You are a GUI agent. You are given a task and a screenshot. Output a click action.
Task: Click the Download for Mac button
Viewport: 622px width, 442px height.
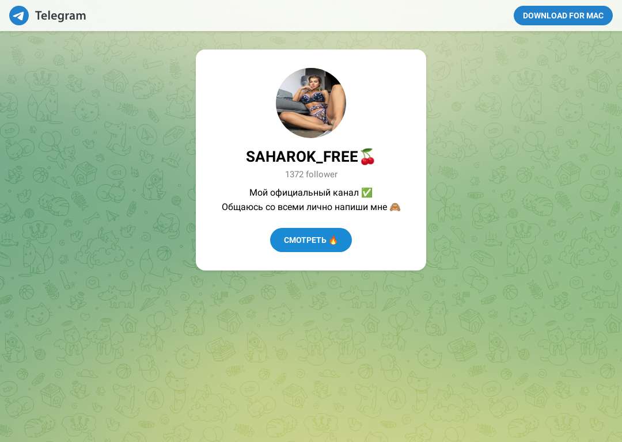(563, 16)
